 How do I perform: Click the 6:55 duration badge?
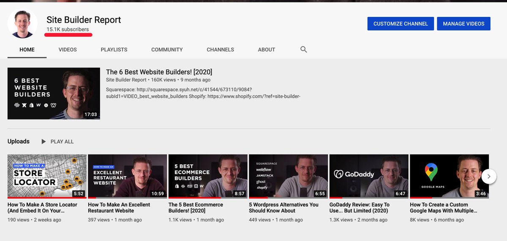coord(320,194)
